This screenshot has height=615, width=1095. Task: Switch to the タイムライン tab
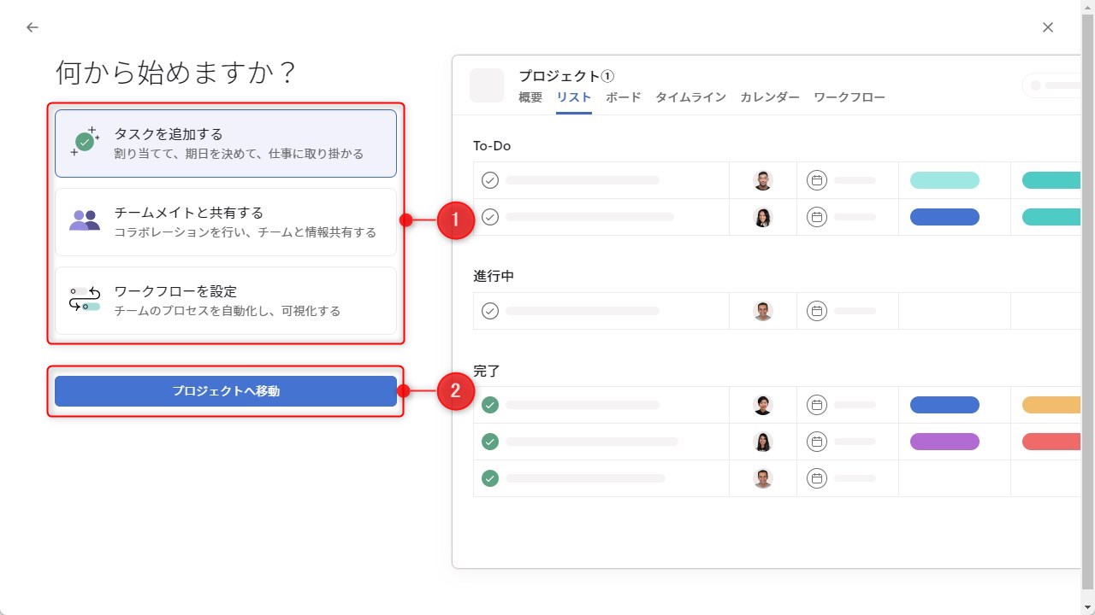pos(690,97)
